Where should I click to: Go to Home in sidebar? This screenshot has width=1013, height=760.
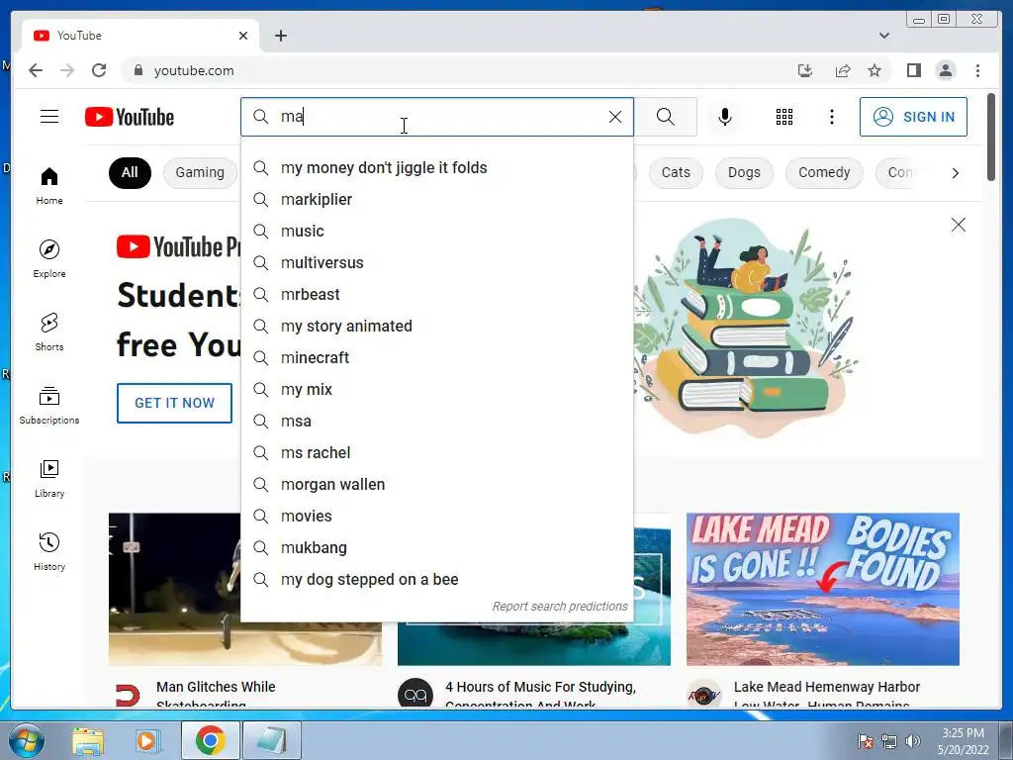point(49,186)
